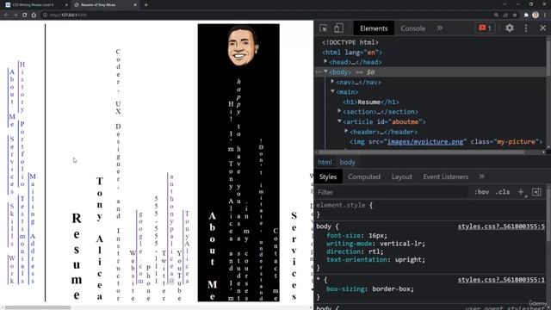Activate the inspect element picker icon
The image size is (551, 310).
click(x=324, y=28)
